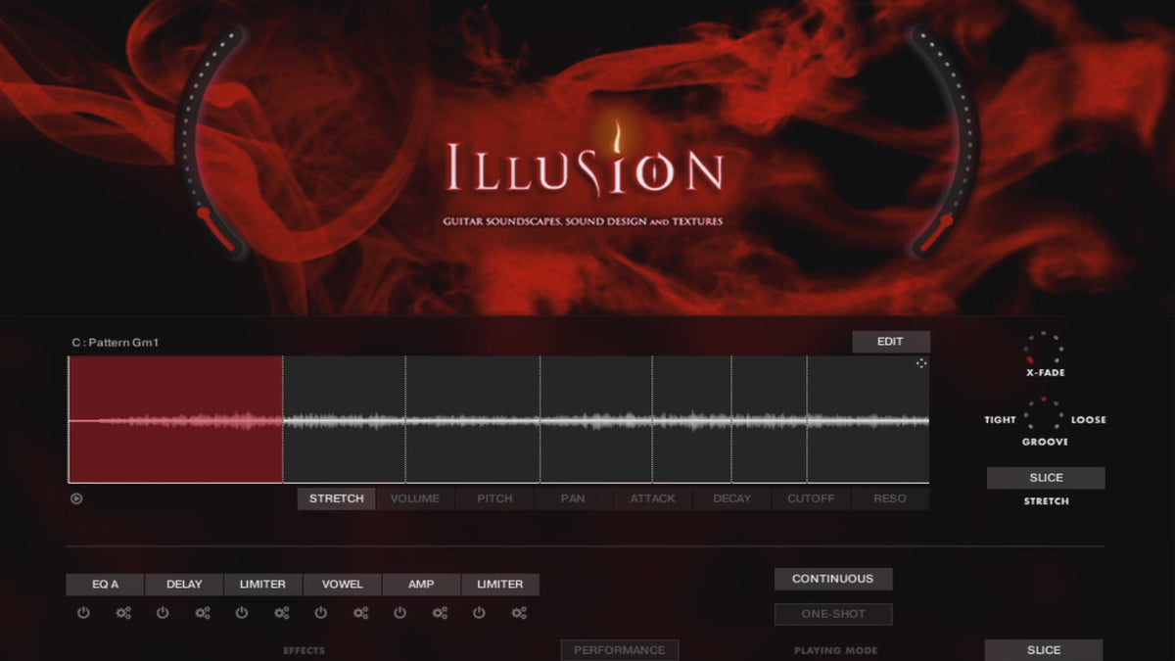Toggle EQ A effect power button
This screenshot has width=1175, height=661.
coord(83,614)
